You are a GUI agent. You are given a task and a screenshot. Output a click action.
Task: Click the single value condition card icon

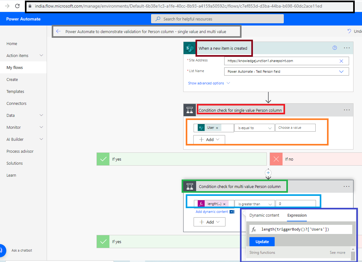[x=190, y=110]
